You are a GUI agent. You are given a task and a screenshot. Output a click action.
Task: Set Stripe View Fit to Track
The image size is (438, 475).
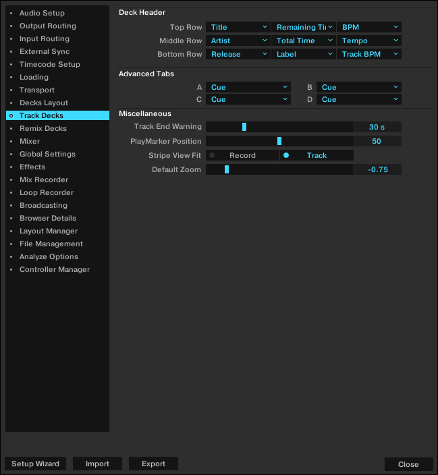tap(317, 155)
